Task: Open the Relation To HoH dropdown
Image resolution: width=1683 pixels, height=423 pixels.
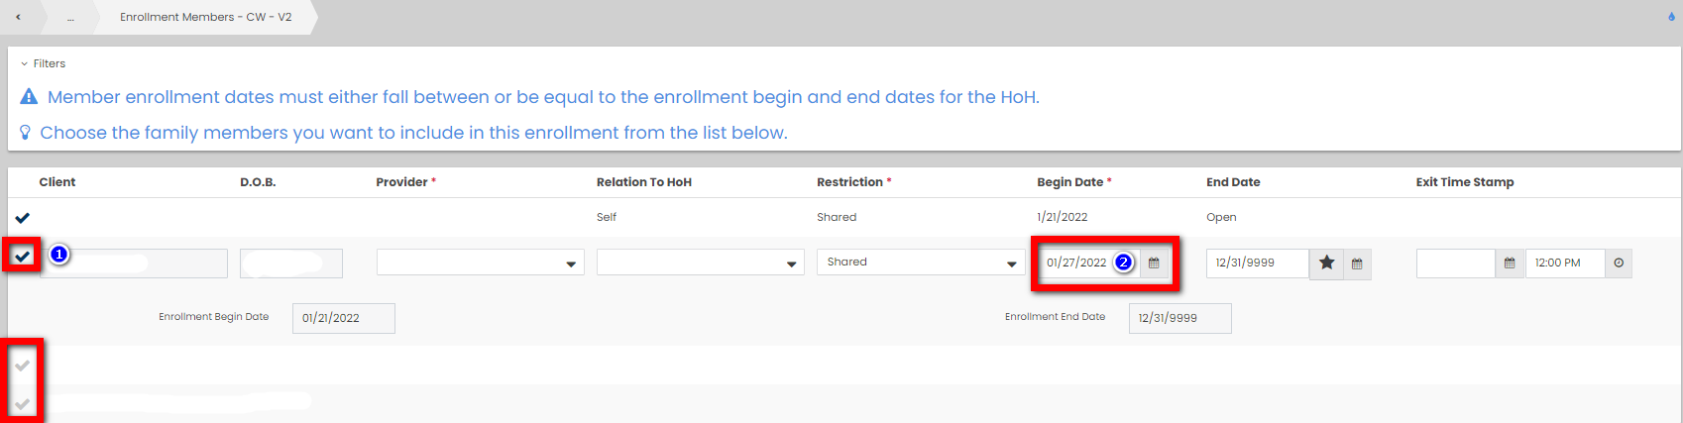Action: (700, 263)
